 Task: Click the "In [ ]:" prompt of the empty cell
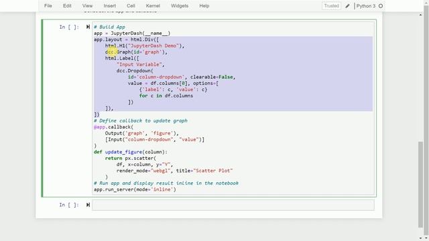click(69, 205)
